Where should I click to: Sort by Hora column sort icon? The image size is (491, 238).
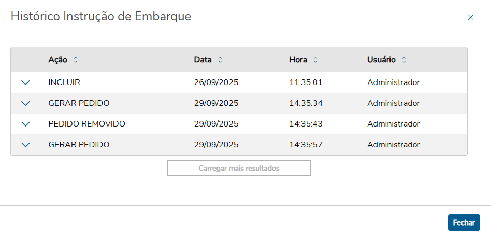[x=315, y=60]
